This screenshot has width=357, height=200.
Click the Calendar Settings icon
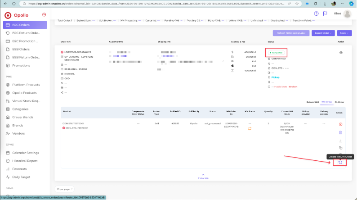click(8, 153)
